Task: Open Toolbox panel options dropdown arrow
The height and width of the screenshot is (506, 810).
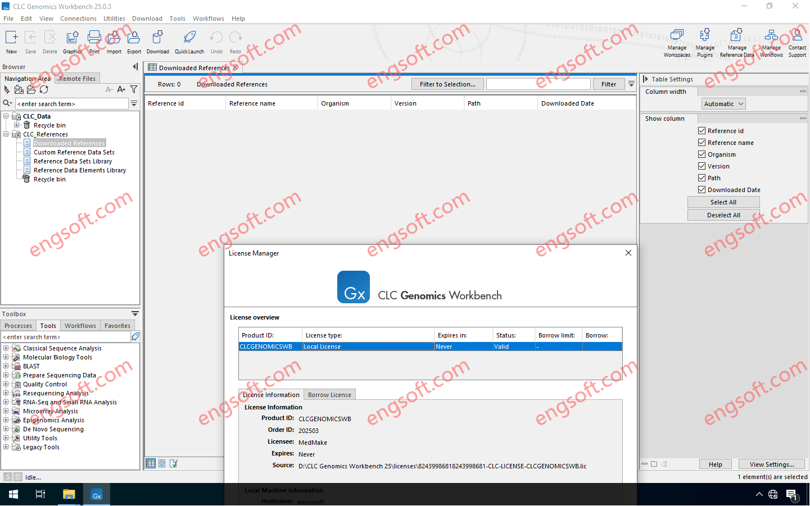Action: [135, 313]
